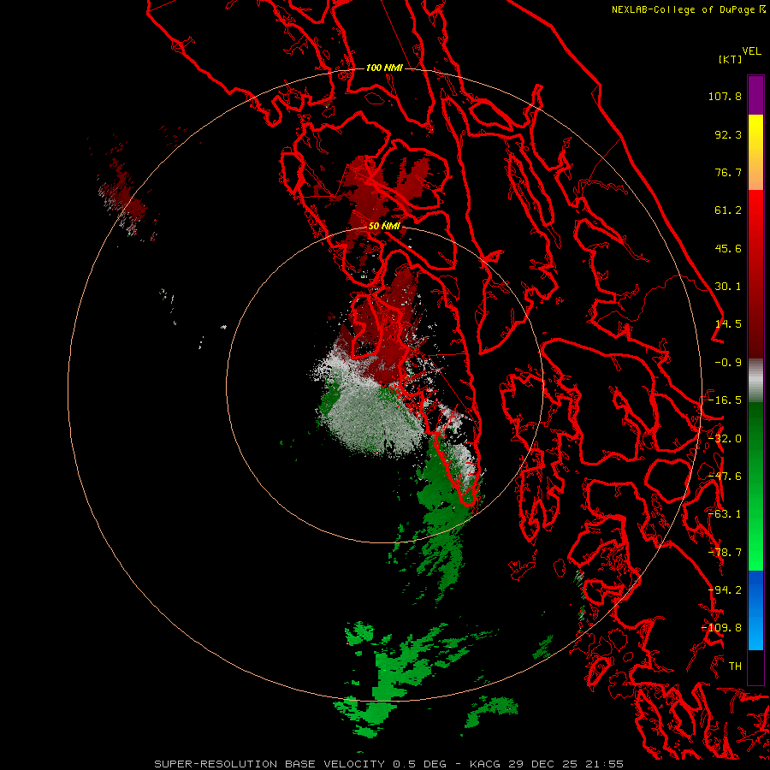Click the -63.1 velocity scale value

725,514
